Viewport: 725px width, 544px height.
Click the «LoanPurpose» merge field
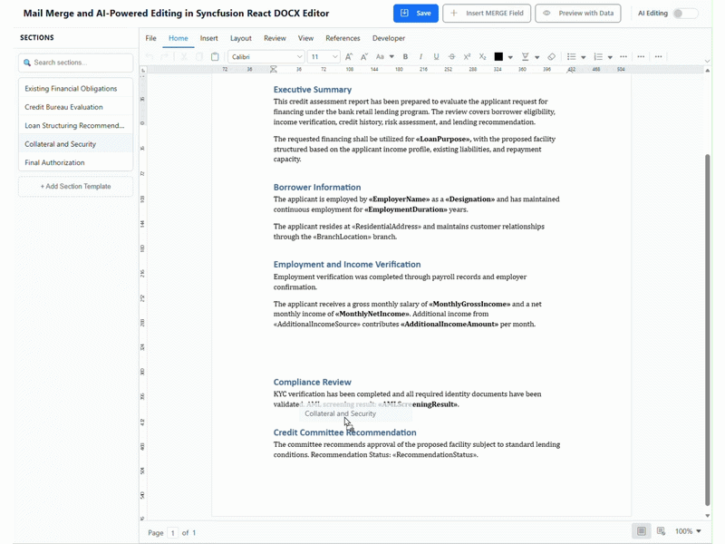coord(443,139)
